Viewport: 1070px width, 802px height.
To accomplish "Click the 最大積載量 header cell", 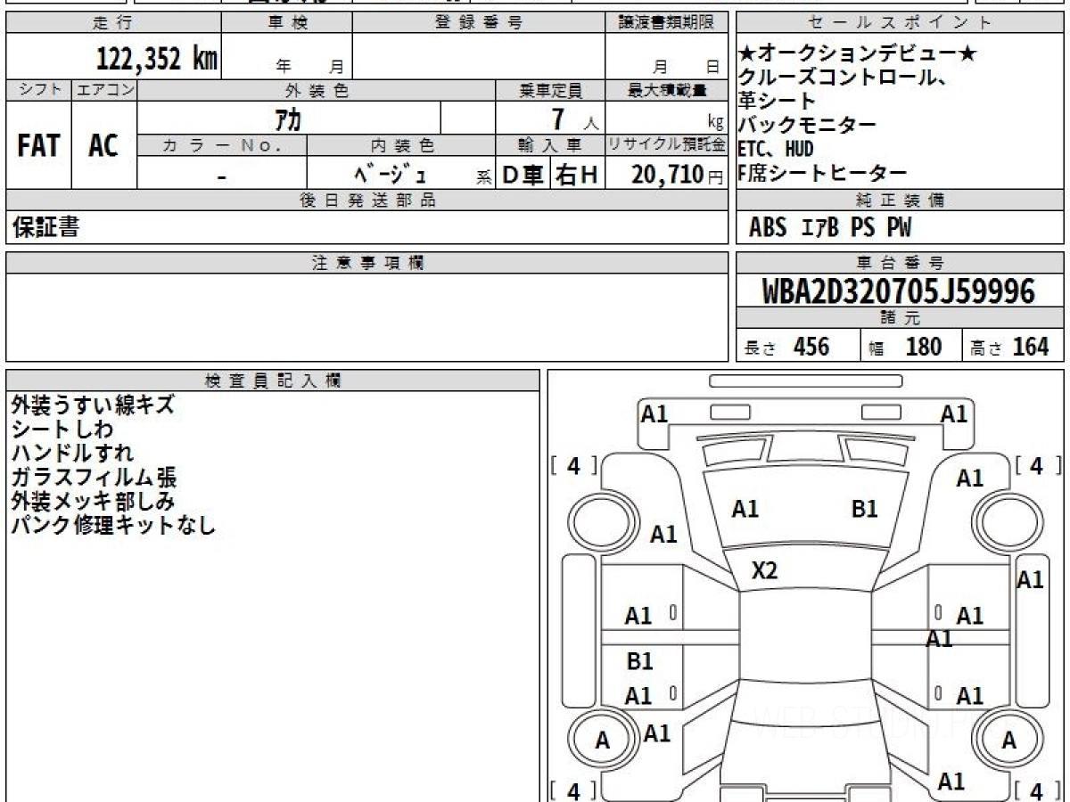I will [666, 90].
